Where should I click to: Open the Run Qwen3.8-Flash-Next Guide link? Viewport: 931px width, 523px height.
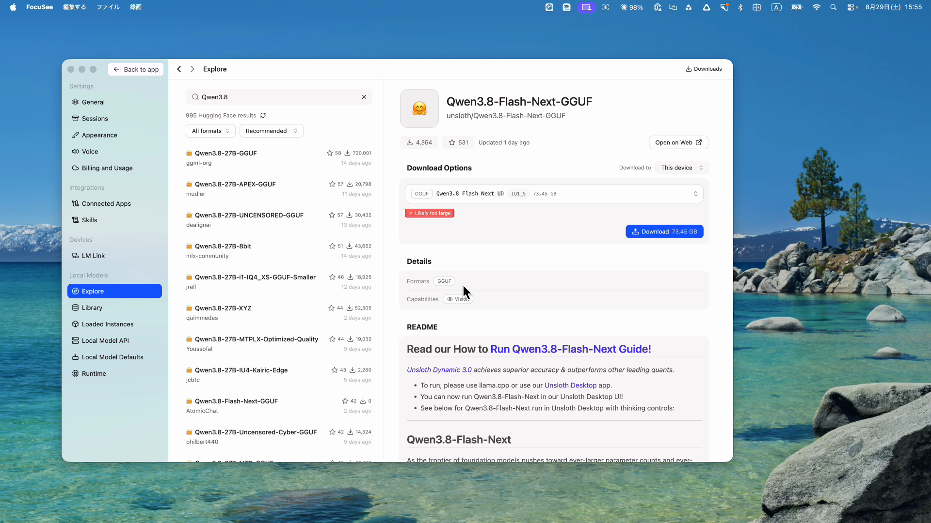571,349
